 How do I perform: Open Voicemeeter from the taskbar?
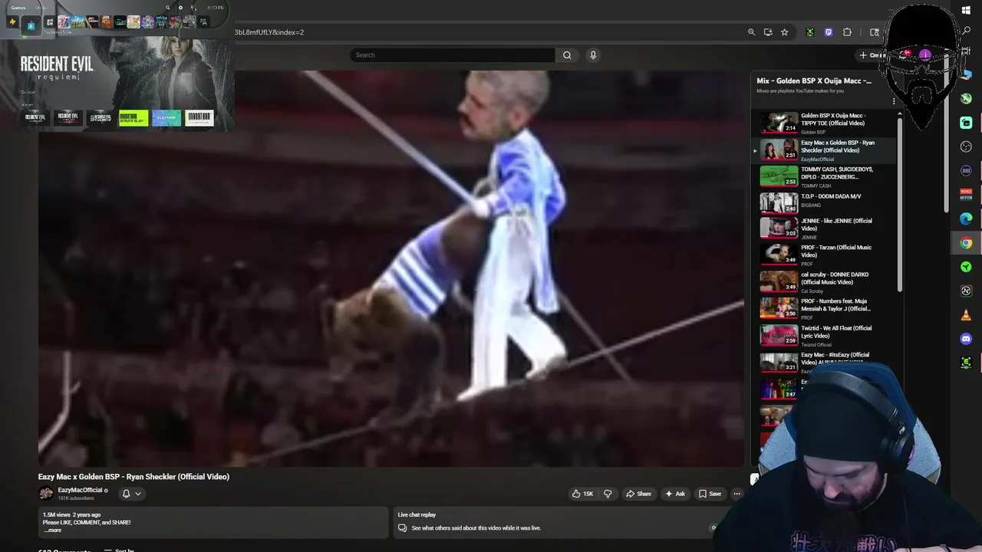[x=966, y=194]
